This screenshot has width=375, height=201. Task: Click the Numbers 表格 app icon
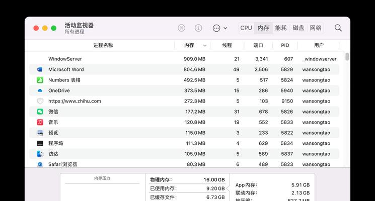(40, 80)
